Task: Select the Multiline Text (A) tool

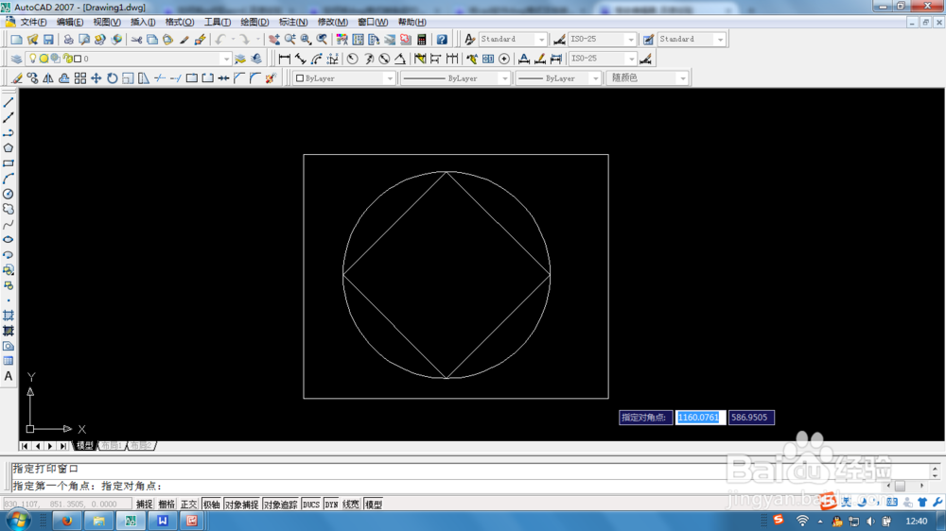Action: point(9,376)
